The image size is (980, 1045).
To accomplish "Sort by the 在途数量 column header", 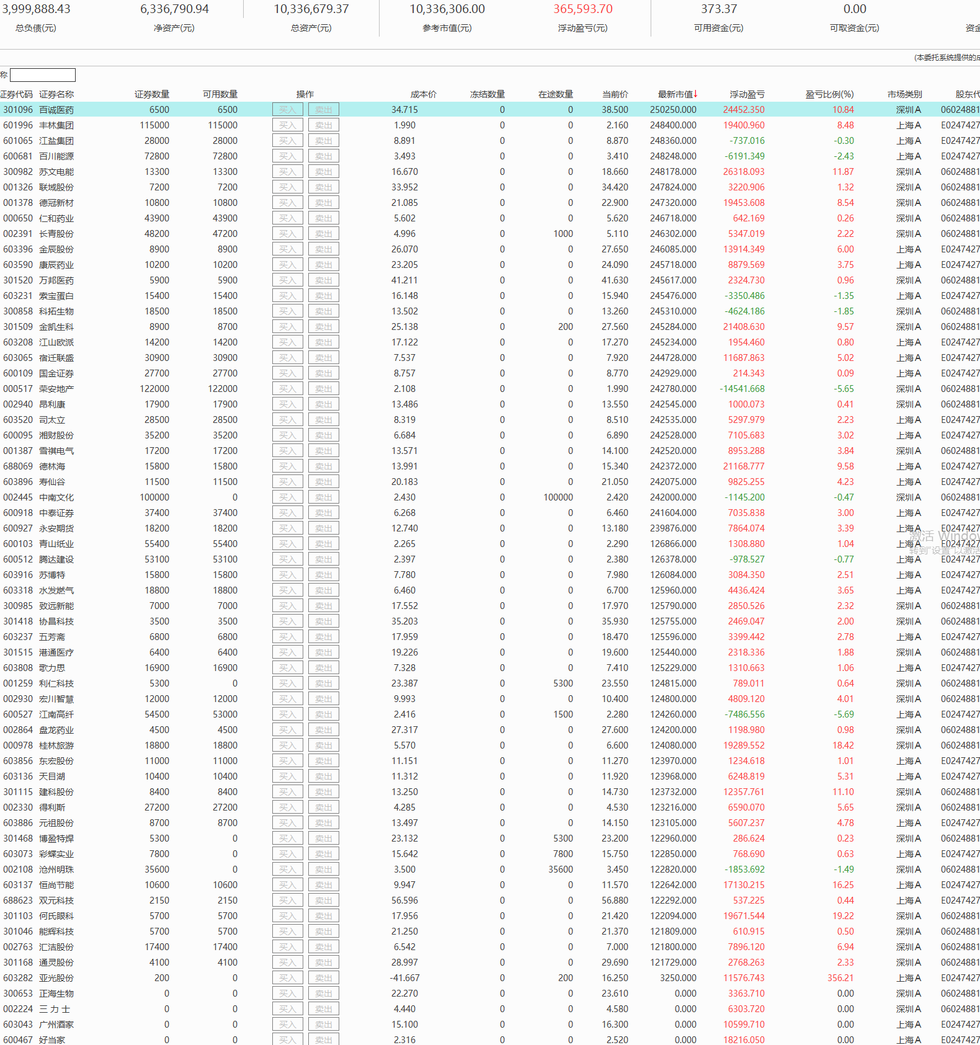I will (556, 94).
